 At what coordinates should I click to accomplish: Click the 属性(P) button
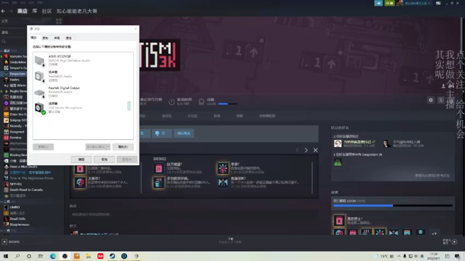coord(123,147)
